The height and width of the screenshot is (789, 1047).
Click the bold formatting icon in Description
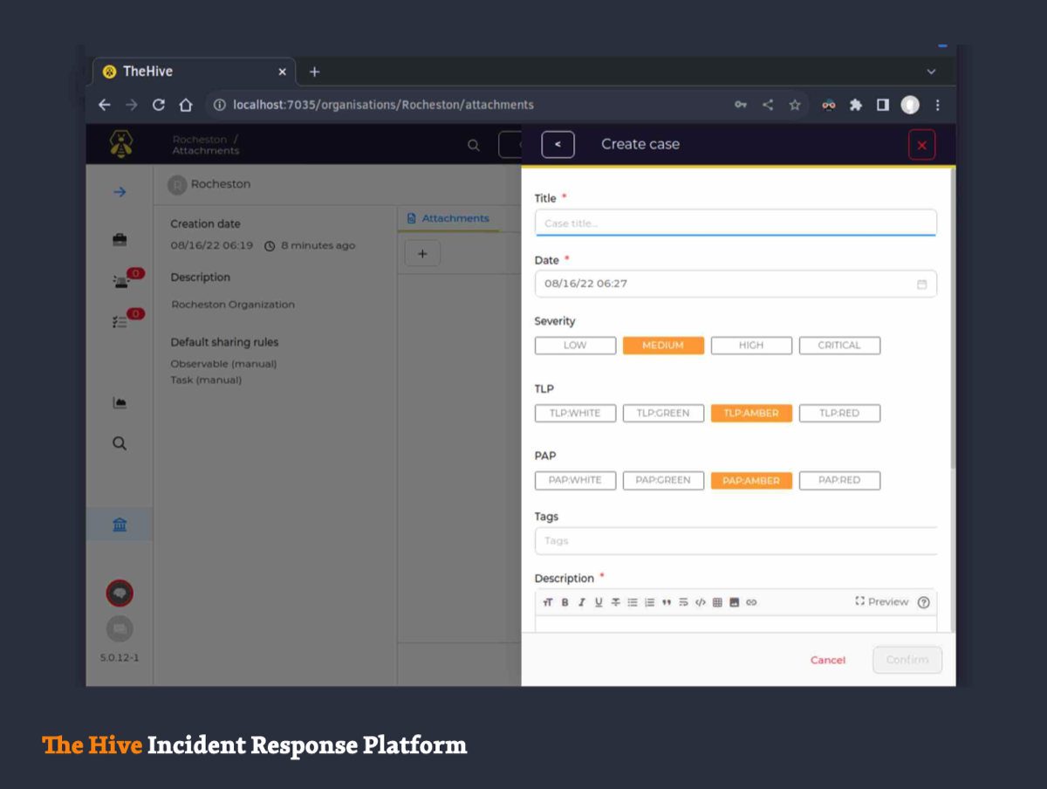pyautogui.click(x=565, y=602)
